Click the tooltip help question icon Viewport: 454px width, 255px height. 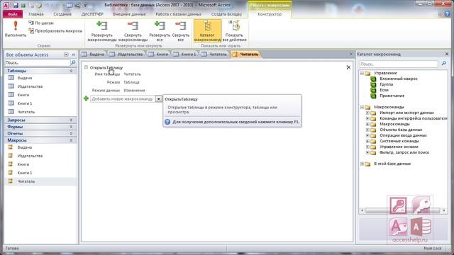pyautogui.click(x=167, y=122)
